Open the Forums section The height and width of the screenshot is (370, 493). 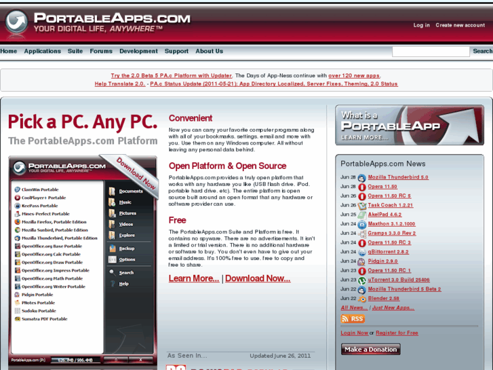(101, 51)
